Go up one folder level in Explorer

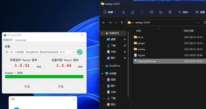[122, 23]
